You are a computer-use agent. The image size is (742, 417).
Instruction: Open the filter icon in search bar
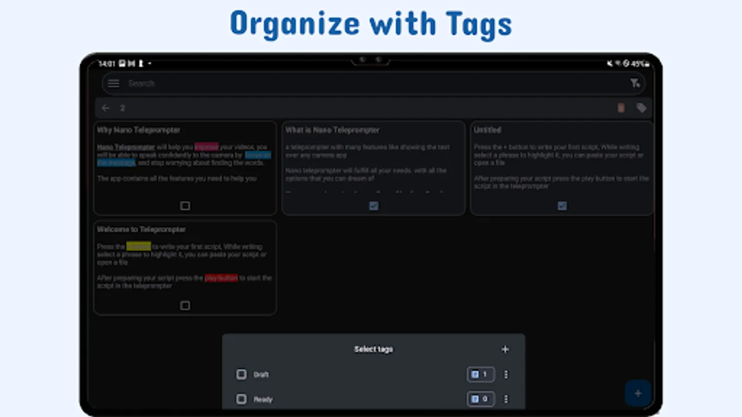click(x=635, y=83)
